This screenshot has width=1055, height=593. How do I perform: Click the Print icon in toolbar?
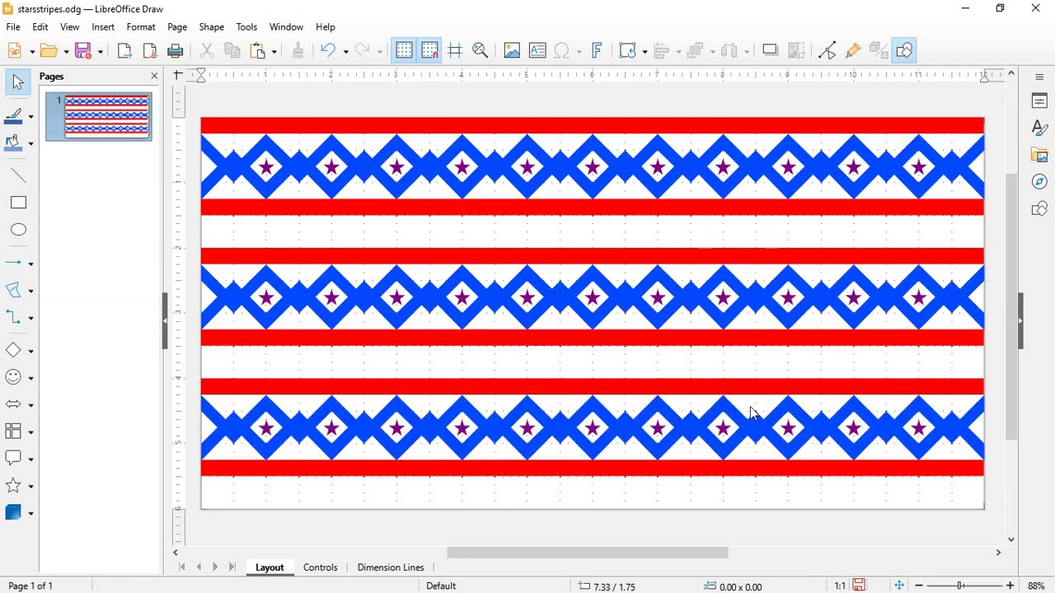click(175, 51)
